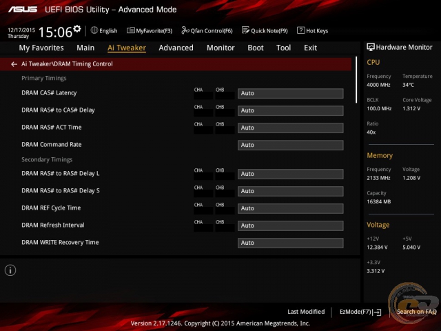The height and width of the screenshot is (331, 441).
Task: Click the Core Voltage 1.312 V value
Action: tap(411, 109)
